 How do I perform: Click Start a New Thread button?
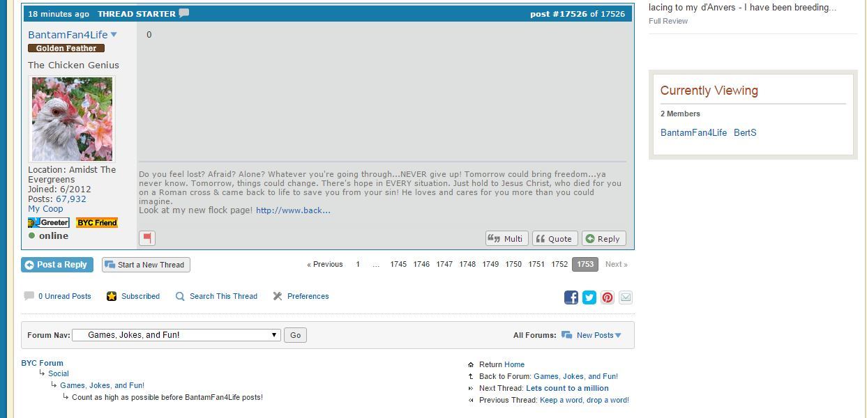pos(146,265)
